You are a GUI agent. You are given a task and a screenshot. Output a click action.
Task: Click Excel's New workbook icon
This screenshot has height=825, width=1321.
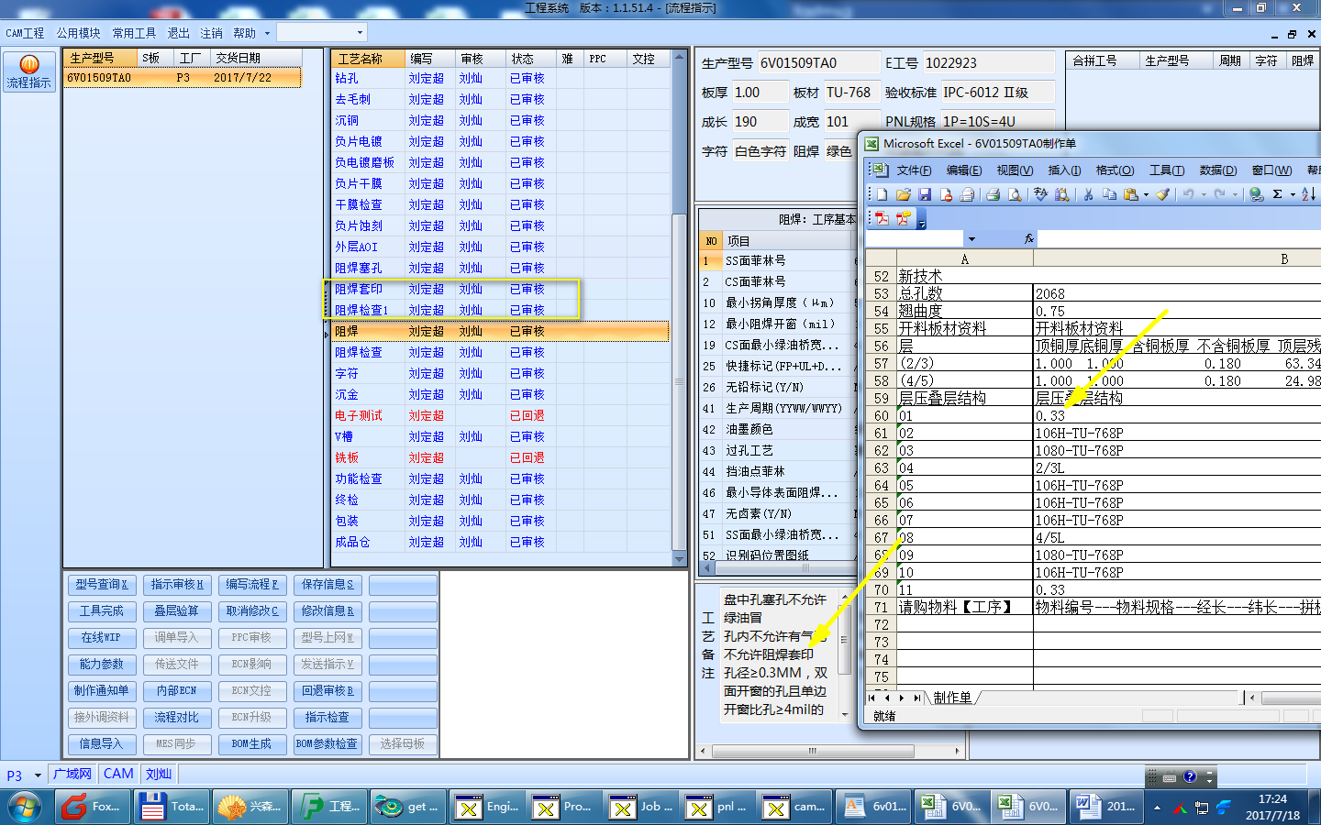point(882,194)
